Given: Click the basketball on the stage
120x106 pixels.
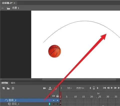Looking at the screenshot, I should click(54, 51).
